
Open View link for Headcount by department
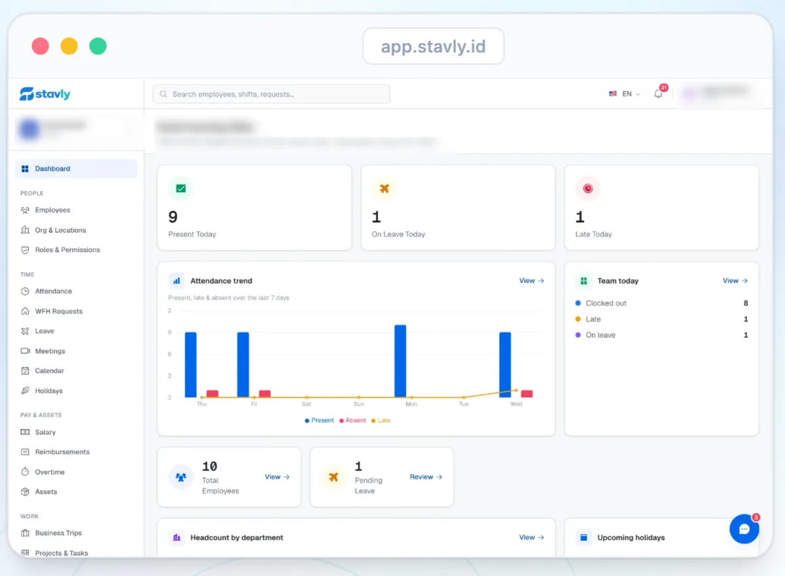(531, 537)
